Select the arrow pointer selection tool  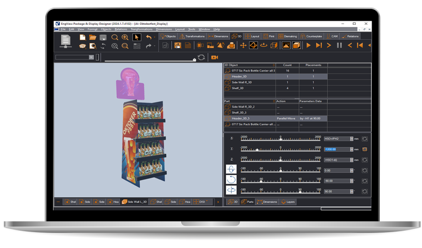coord(137,37)
